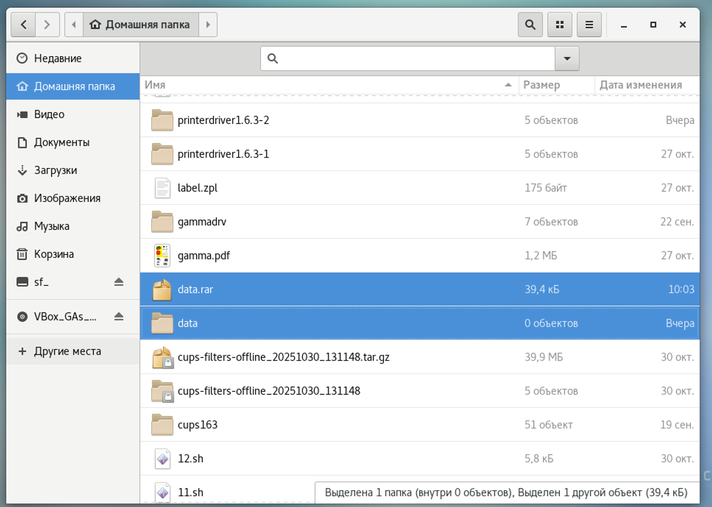Open the search filter dropdown arrow

tap(567, 59)
